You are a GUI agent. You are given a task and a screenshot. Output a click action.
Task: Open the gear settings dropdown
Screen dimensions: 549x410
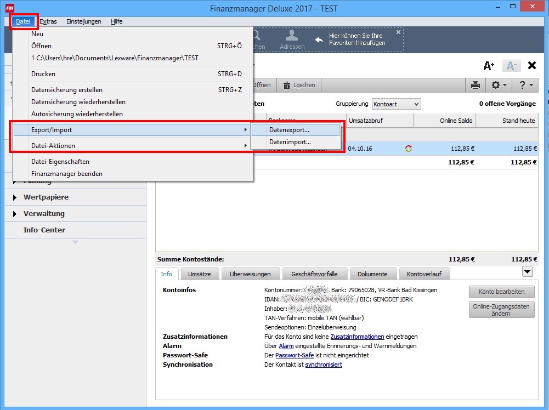click(x=499, y=85)
